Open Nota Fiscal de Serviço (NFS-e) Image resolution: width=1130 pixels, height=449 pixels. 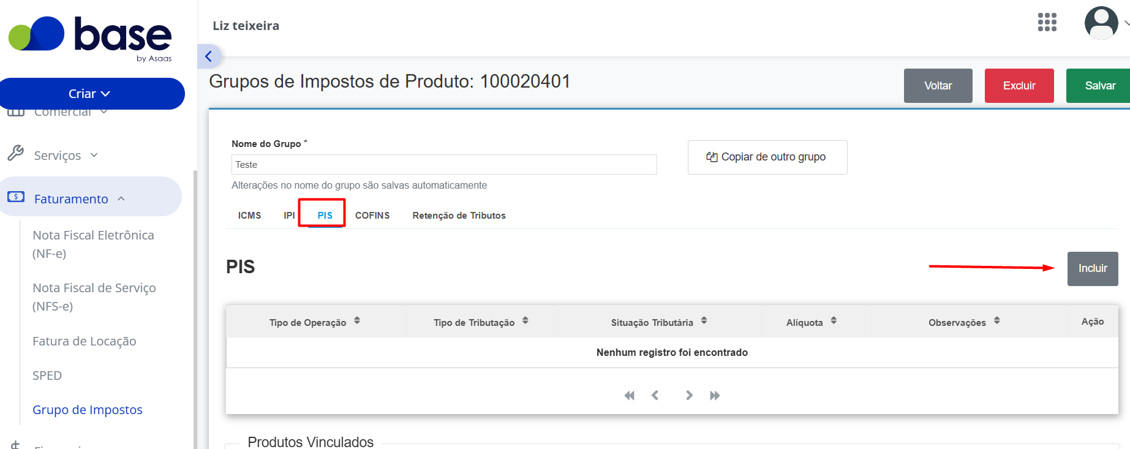click(x=94, y=297)
